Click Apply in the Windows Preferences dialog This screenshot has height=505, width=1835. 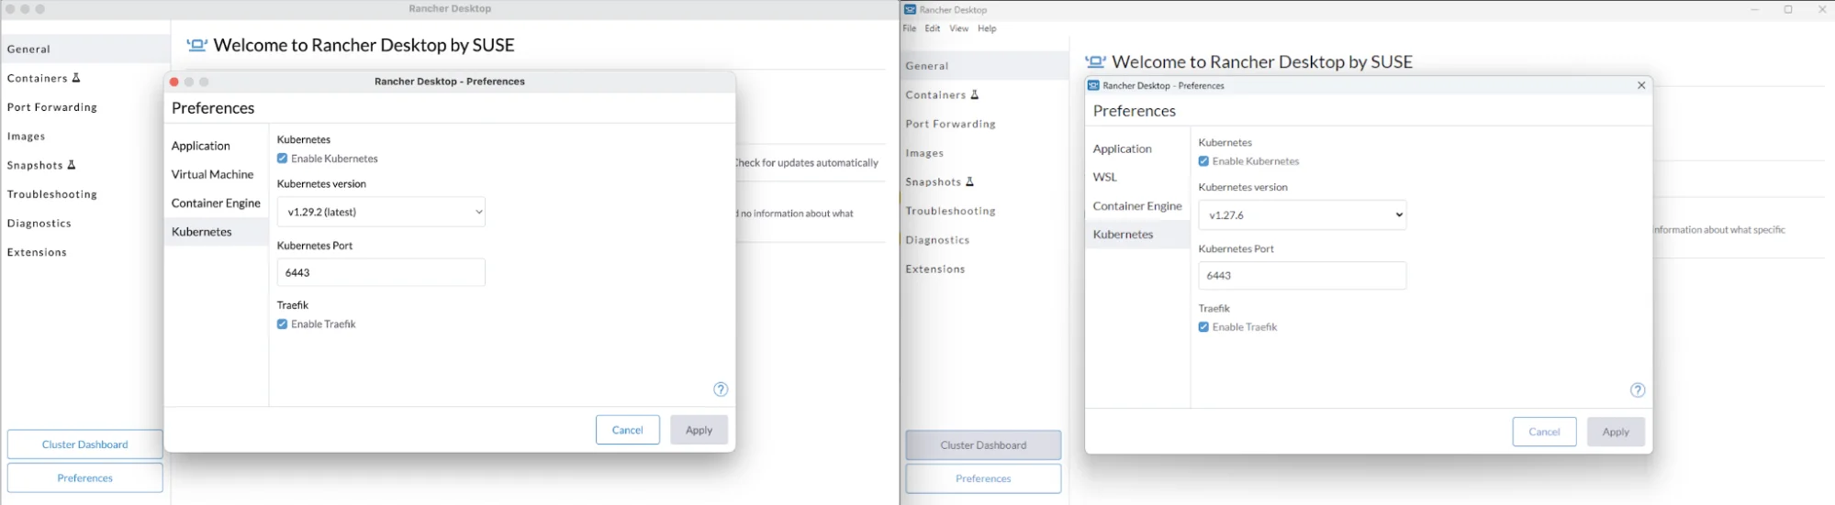point(1616,432)
